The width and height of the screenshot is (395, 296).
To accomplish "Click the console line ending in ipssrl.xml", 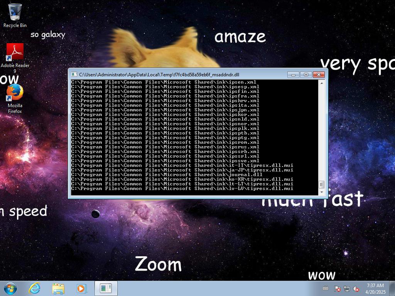I will coord(165,156).
